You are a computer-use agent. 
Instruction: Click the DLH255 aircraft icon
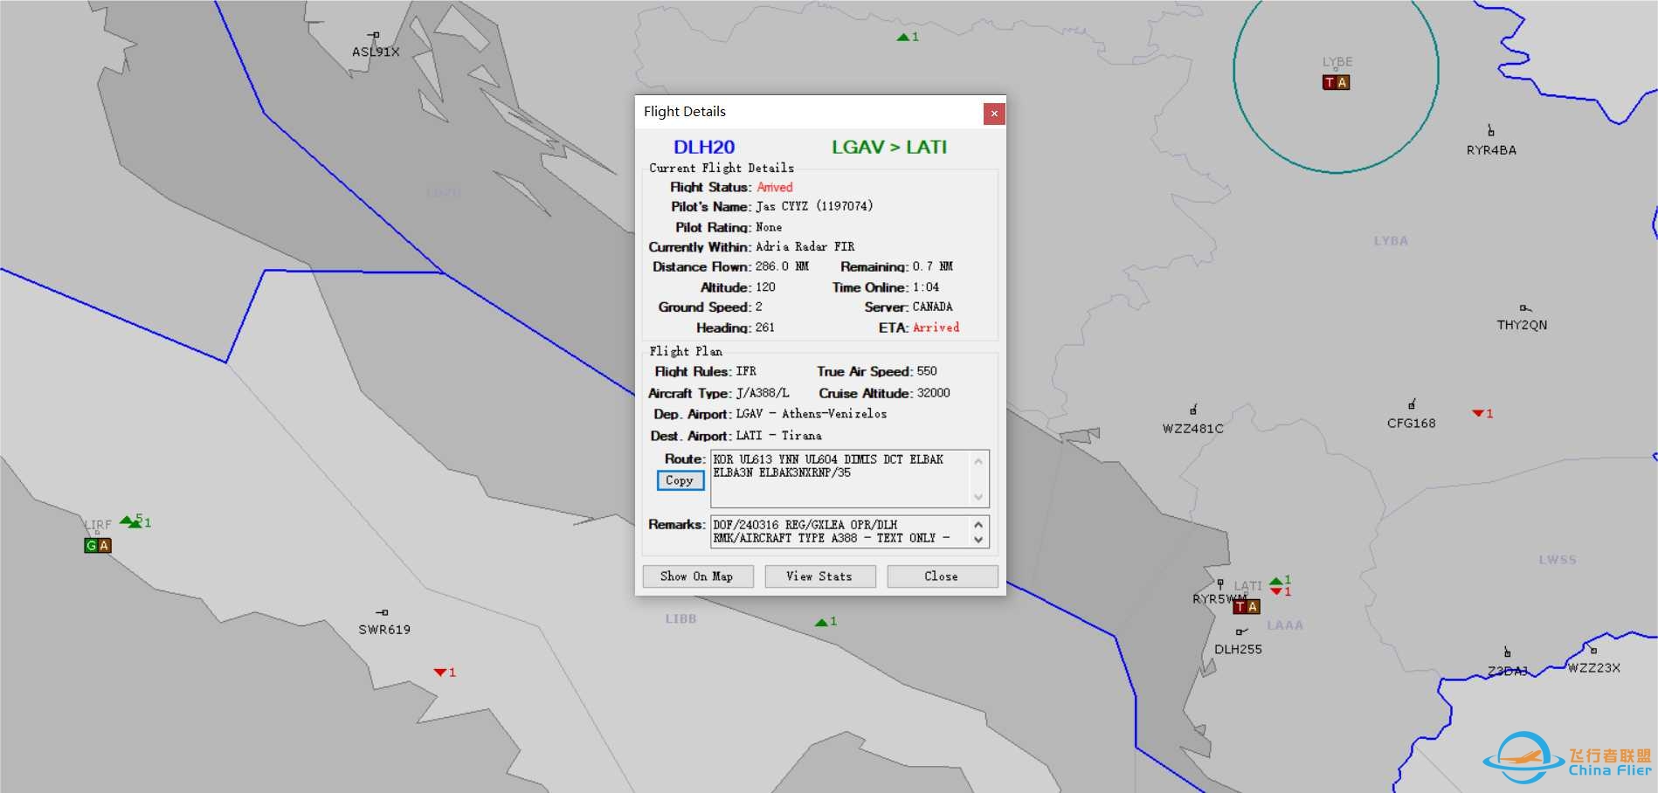pyautogui.click(x=1240, y=631)
